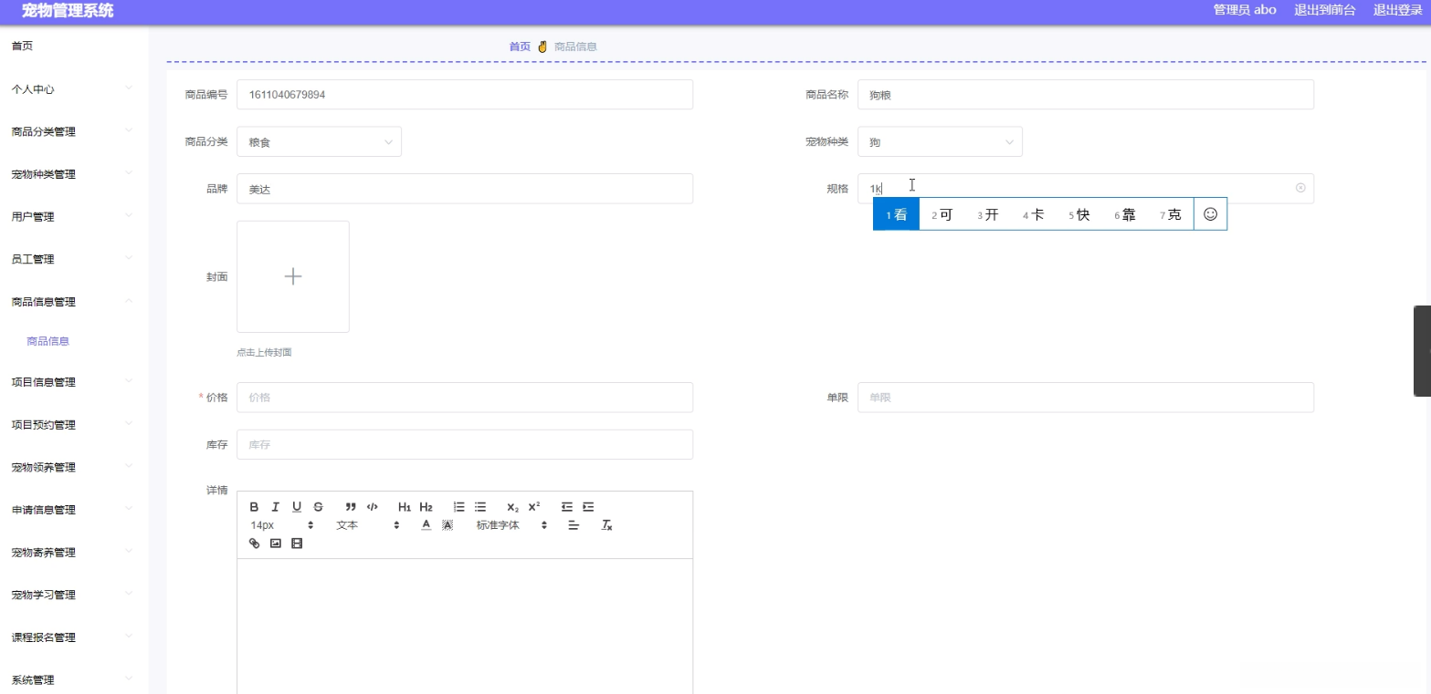This screenshot has height=694, width=1431.
Task: Upload a cover image via the plus box
Action: click(x=293, y=276)
